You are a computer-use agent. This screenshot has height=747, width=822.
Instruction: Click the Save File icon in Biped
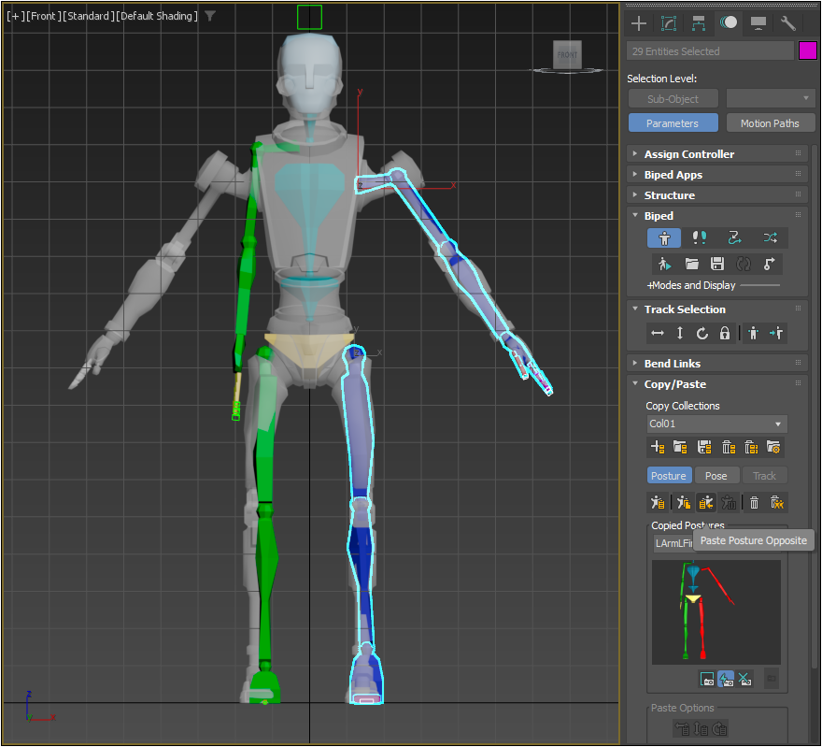[717, 265]
